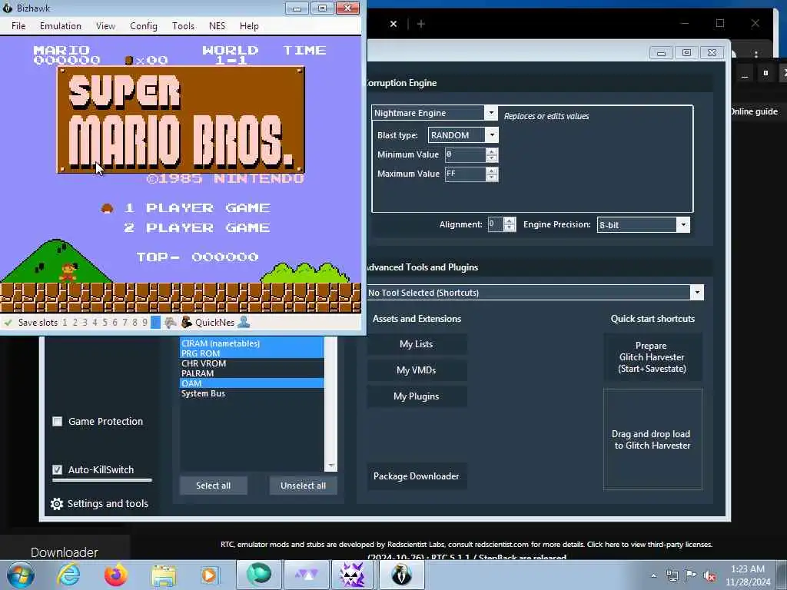Open the Config menu
This screenshot has height=590, width=787.
144,26
